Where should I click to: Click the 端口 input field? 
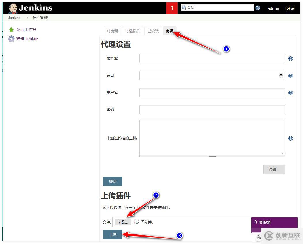212,76
